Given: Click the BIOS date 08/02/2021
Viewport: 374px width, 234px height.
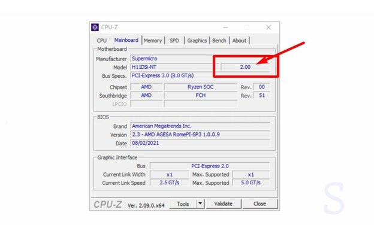Looking at the screenshot, I should 200,143.
